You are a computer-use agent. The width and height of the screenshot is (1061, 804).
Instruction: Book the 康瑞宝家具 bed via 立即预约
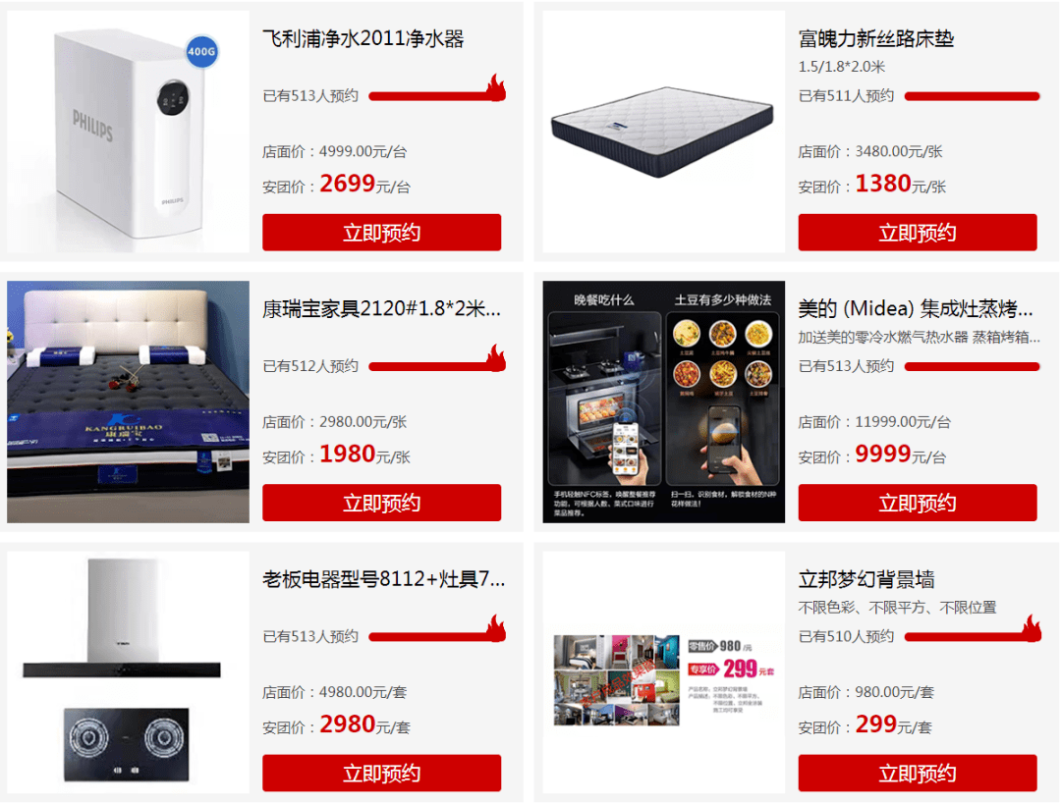click(381, 503)
